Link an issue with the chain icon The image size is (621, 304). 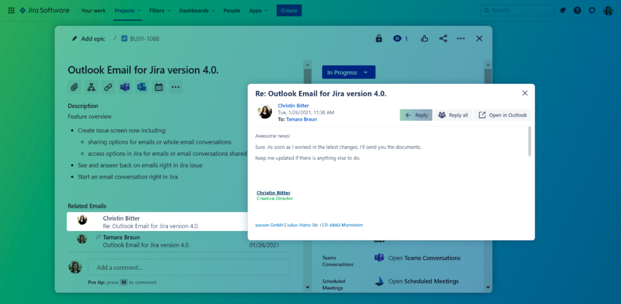tap(108, 87)
